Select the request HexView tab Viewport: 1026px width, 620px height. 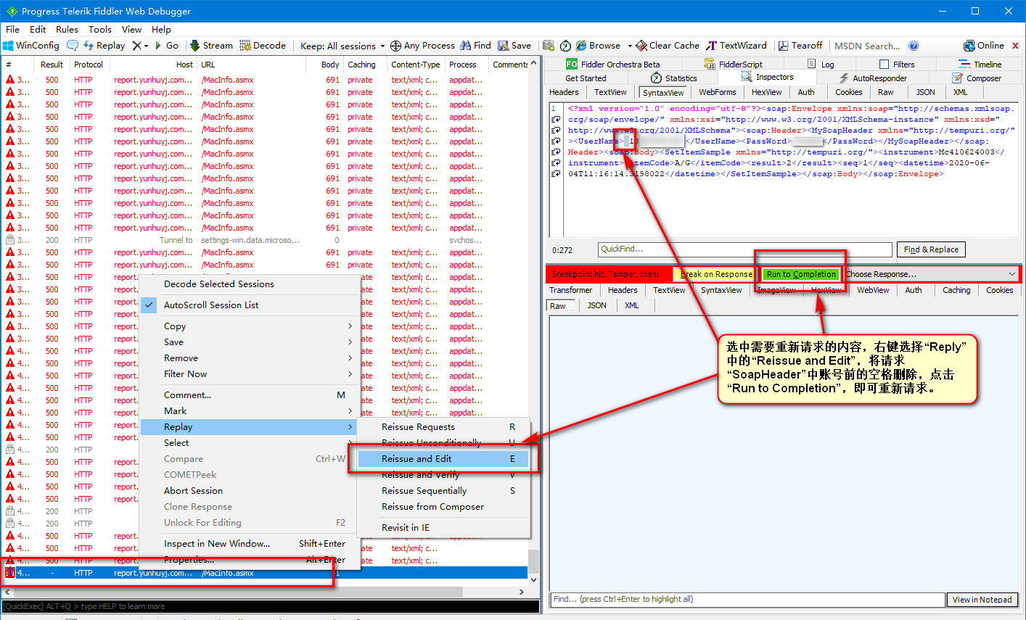click(767, 92)
